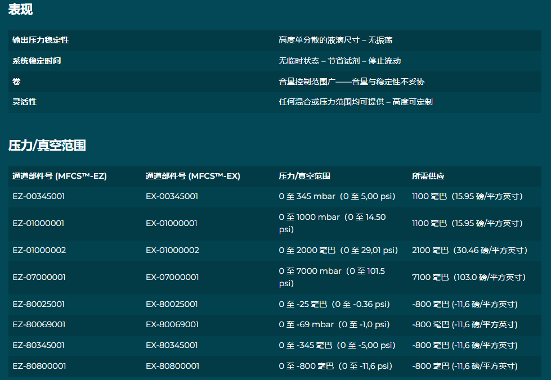Click the 压力/真空范围 section heading
551x380 pixels.
click(47, 146)
